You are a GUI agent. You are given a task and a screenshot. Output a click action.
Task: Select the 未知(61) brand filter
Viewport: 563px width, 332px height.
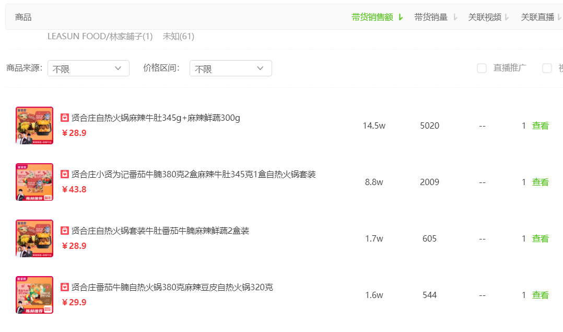[x=179, y=37]
